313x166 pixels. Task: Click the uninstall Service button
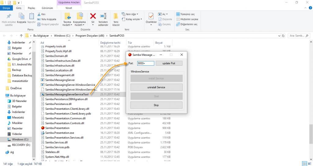pos(156,87)
